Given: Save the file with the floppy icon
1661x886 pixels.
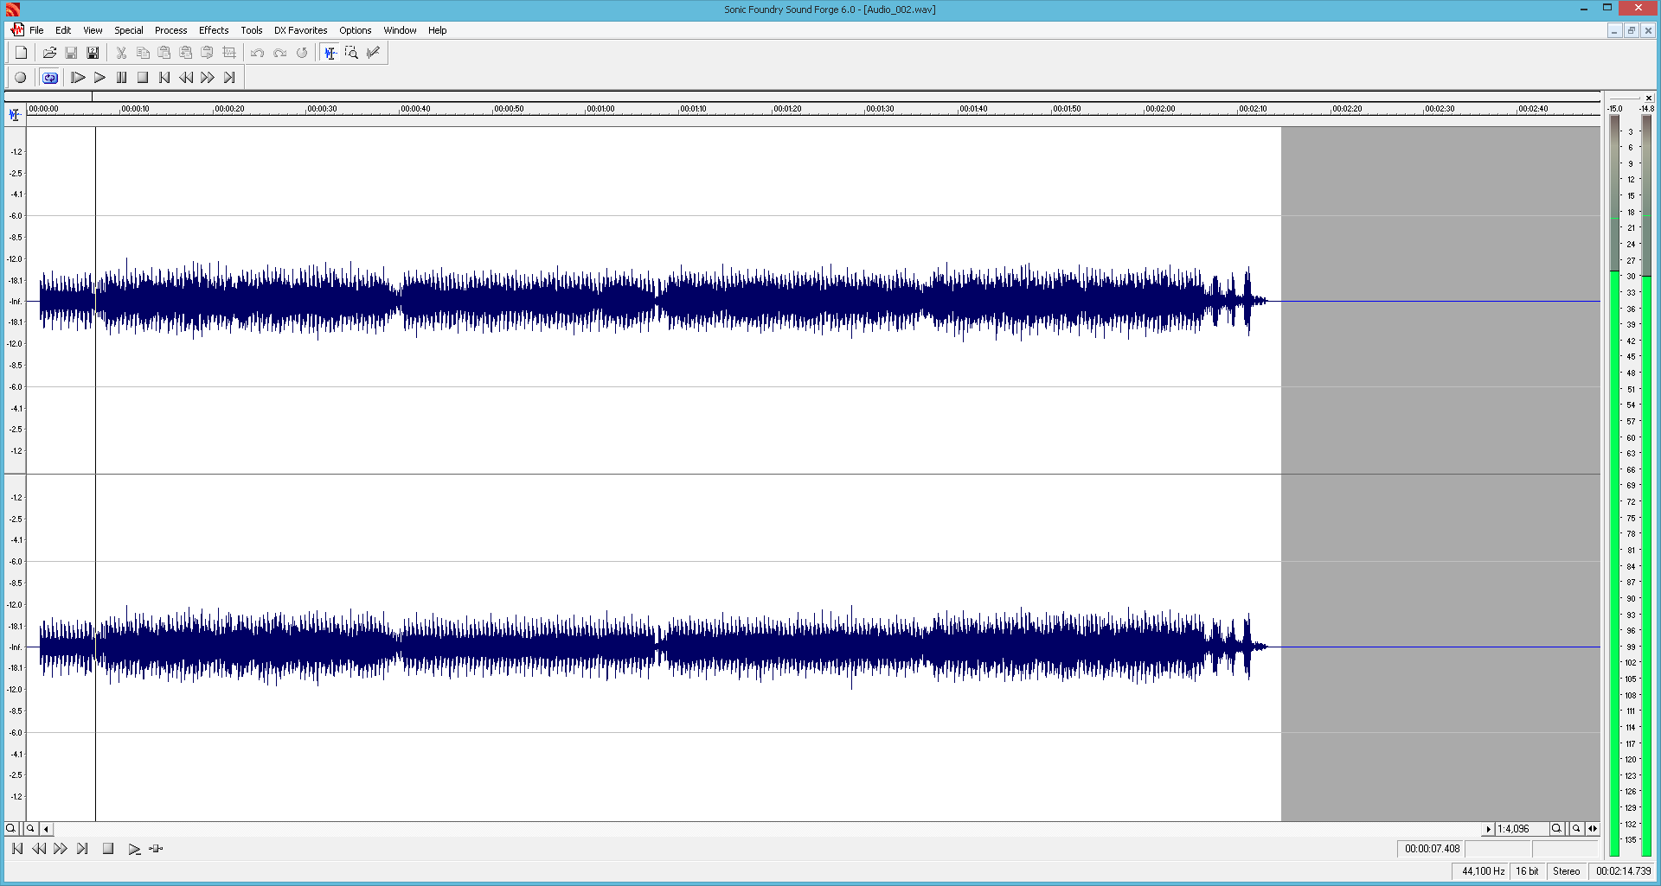Looking at the screenshot, I should point(71,53).
